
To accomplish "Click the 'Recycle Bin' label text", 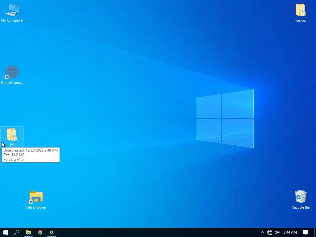I will [x=301, y=207].
